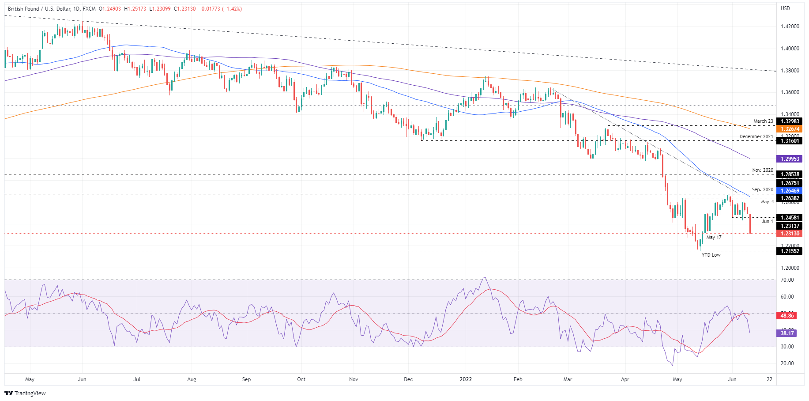This screenshot has height=401, width=809.
Task: Click the 1.32983 price tag
Action: (790, 121)
